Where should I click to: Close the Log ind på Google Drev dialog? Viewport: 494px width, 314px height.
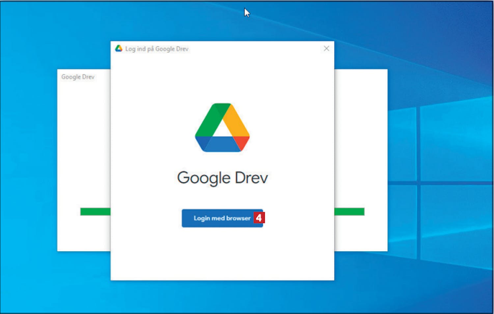click(326, 48)
